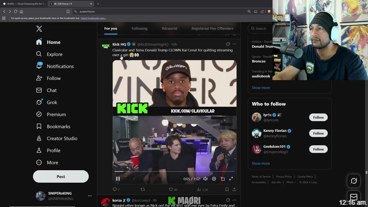368x207 pixels.
Task: Open Notifications with 18 badge
Action: [x=55, y=66]
